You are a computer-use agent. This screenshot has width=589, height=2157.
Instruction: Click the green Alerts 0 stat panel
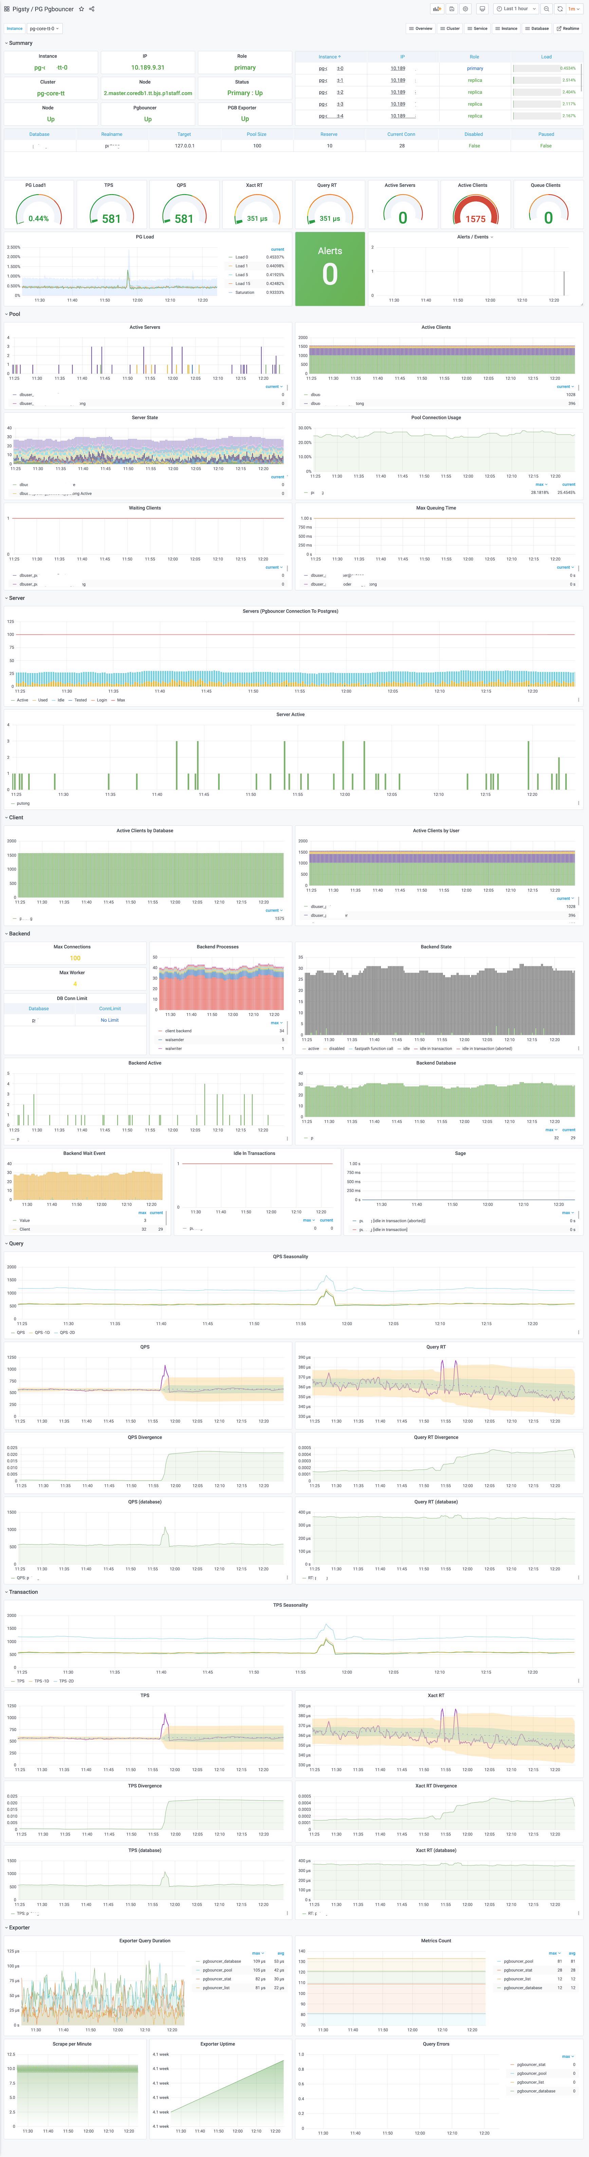tap(330, 268)
